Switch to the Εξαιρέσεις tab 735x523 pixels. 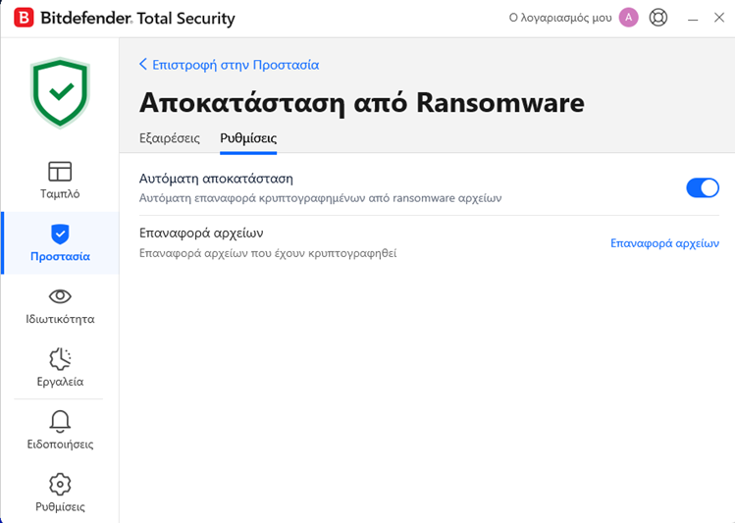[170, 138]
